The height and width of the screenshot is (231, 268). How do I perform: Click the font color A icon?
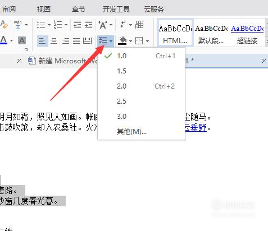[x=4, y=40]
